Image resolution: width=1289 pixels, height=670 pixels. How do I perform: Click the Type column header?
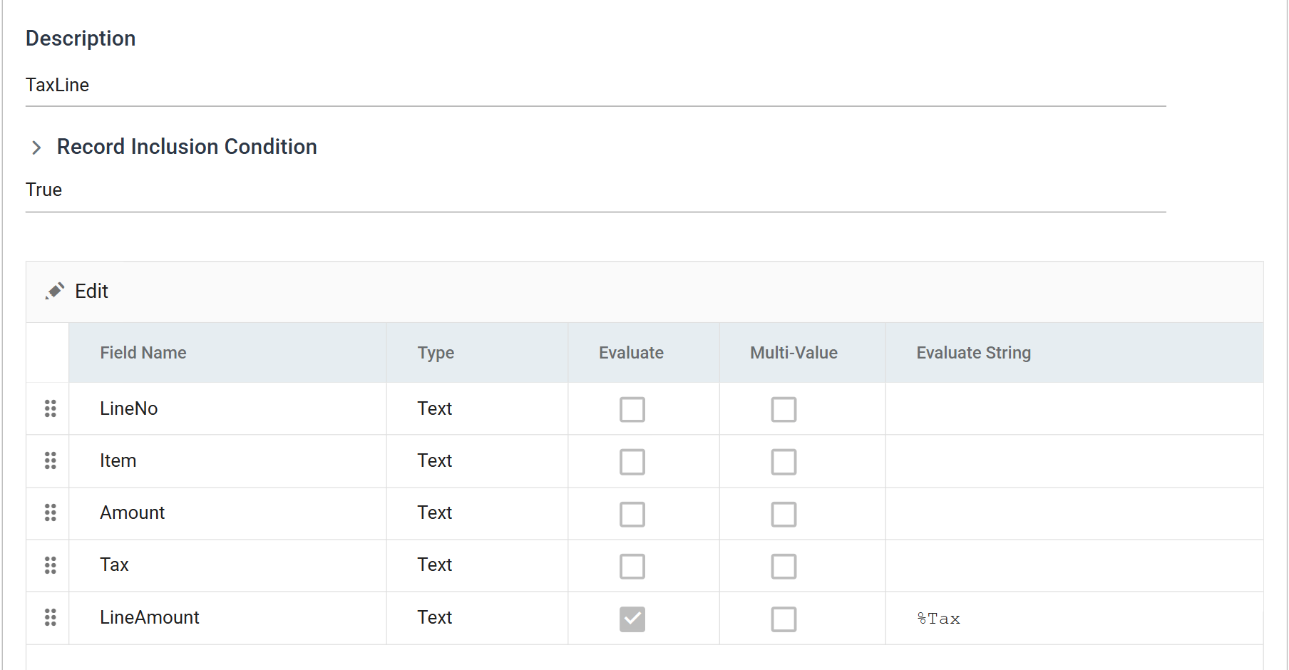477,353
